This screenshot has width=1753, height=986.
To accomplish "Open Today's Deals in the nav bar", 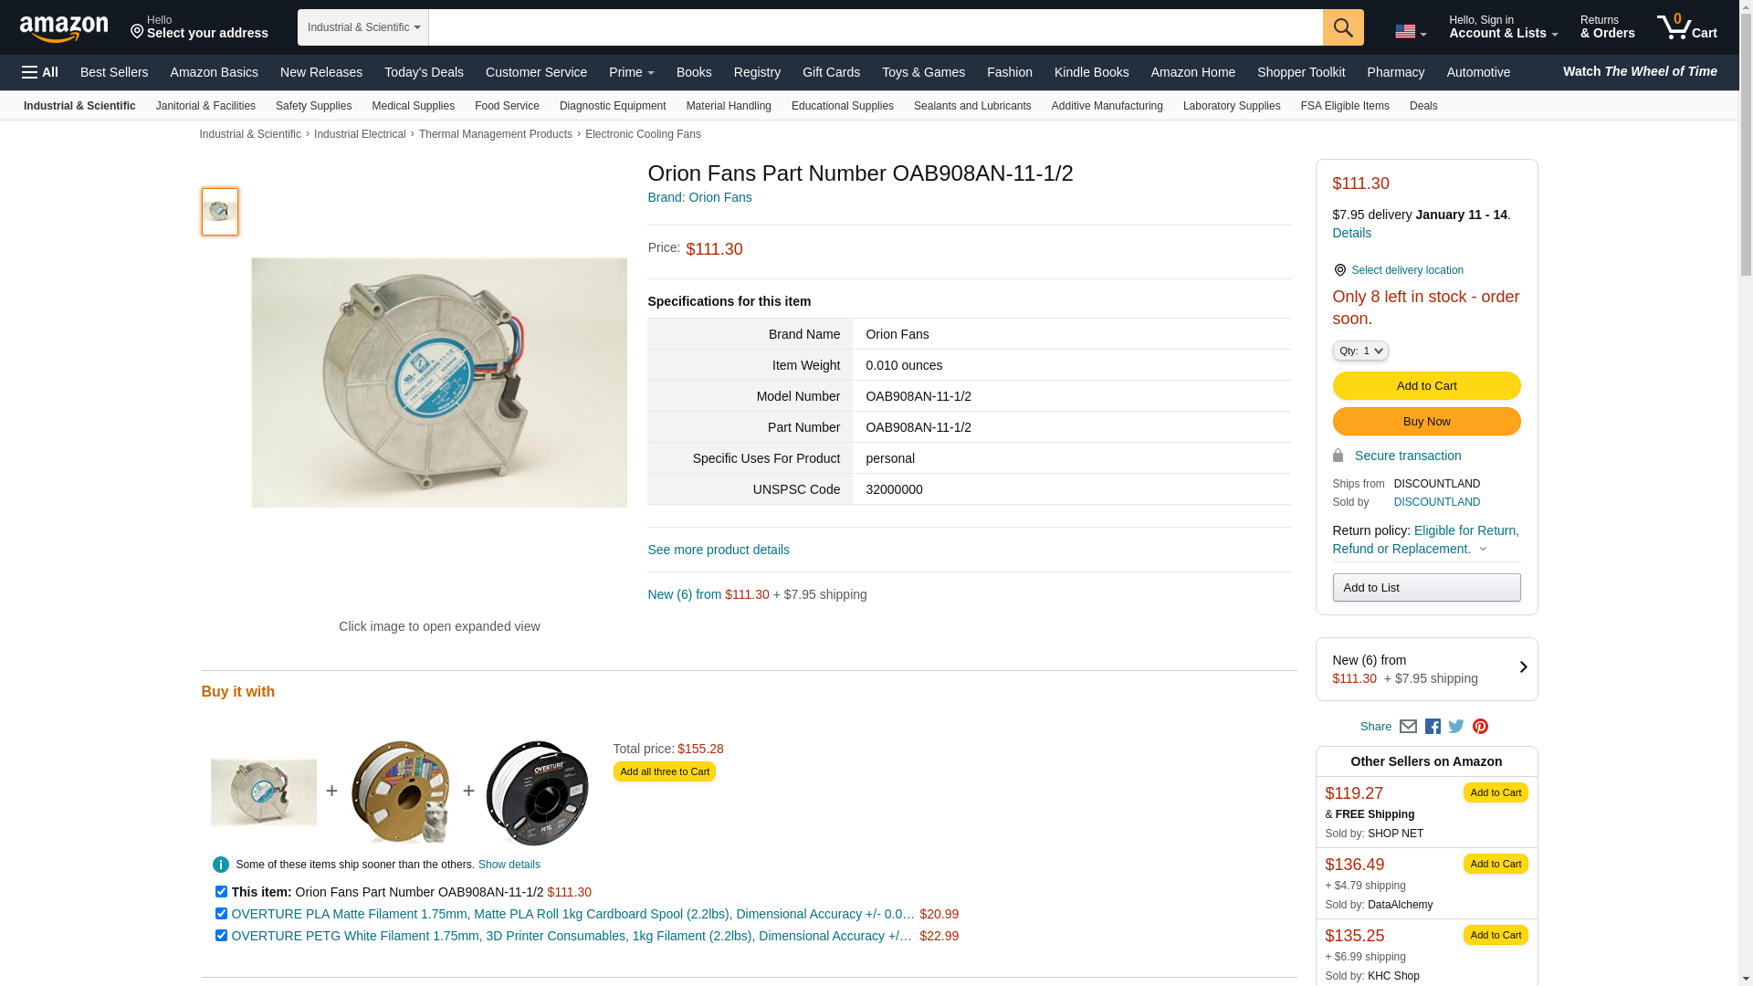I will (424, 72).
